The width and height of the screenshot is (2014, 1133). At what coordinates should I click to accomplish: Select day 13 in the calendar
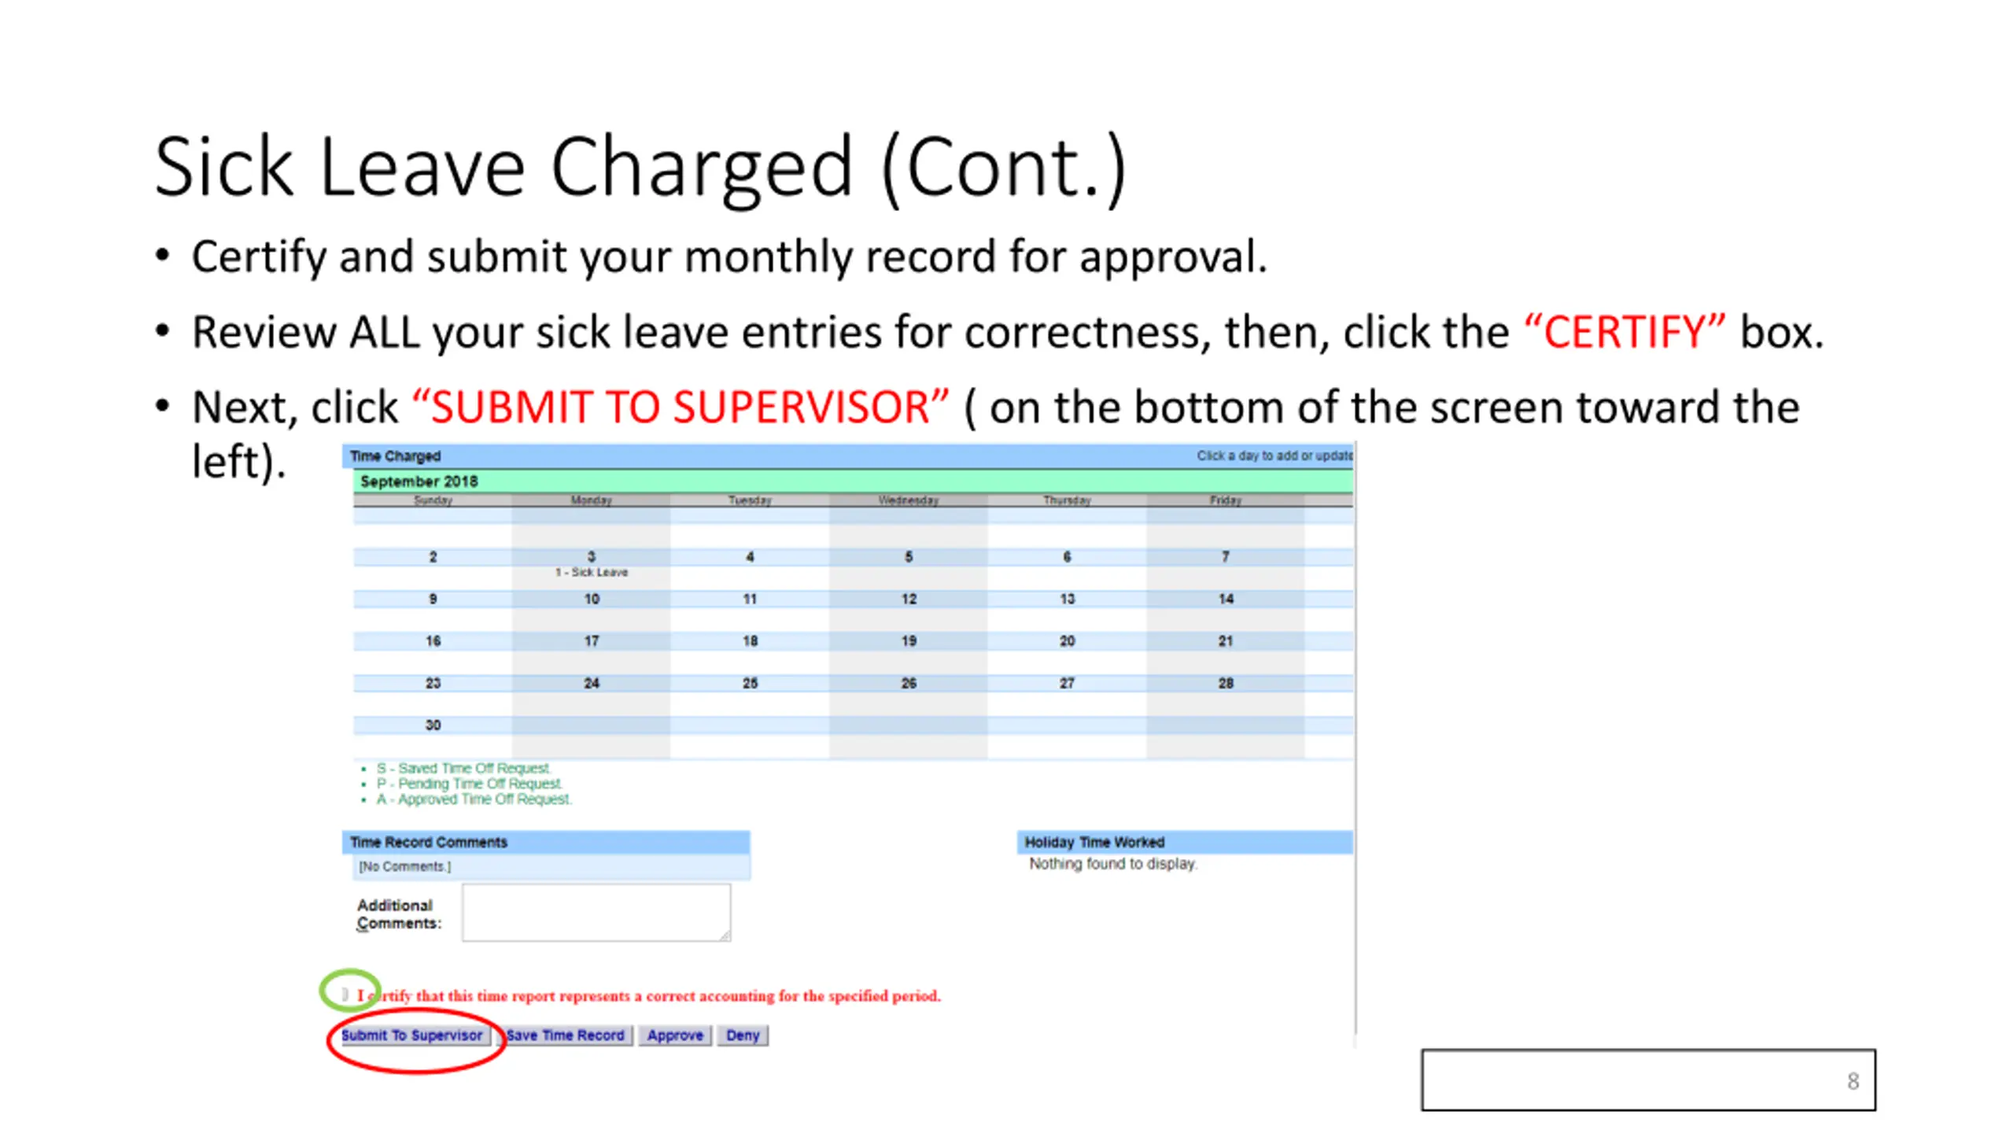click(x=1067, y=599)
